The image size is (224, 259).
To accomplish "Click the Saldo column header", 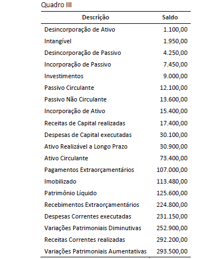I will [170, 17].
